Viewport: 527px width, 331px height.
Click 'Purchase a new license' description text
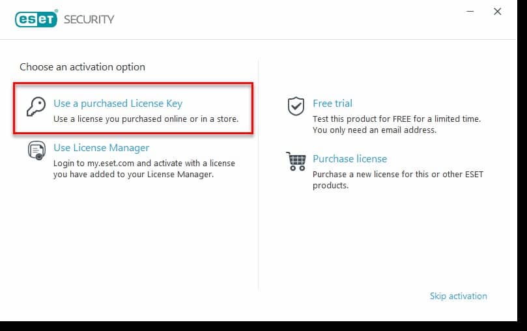397,174
